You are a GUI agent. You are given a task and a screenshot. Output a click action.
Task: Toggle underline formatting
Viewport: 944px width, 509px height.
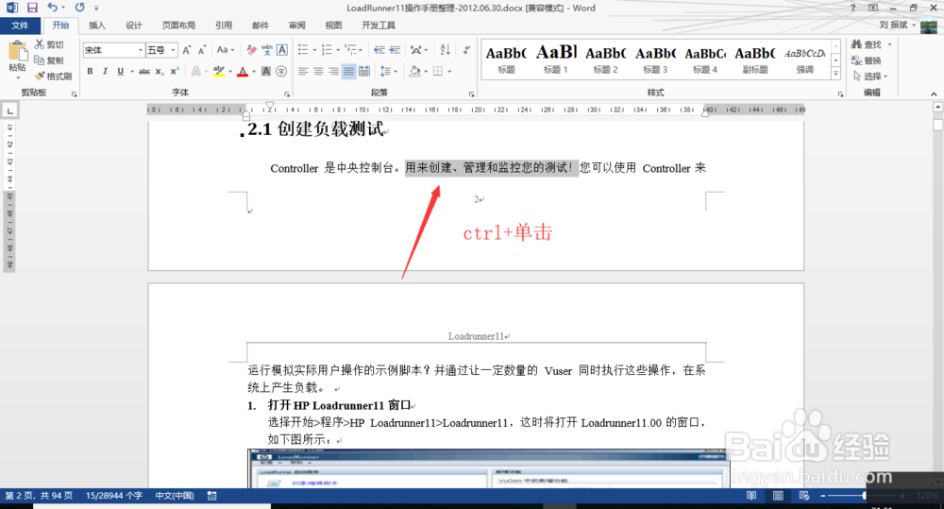121,71
